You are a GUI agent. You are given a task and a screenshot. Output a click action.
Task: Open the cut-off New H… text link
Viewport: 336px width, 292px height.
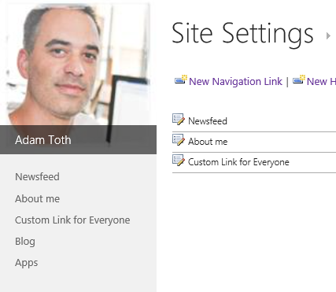(321, 81)
